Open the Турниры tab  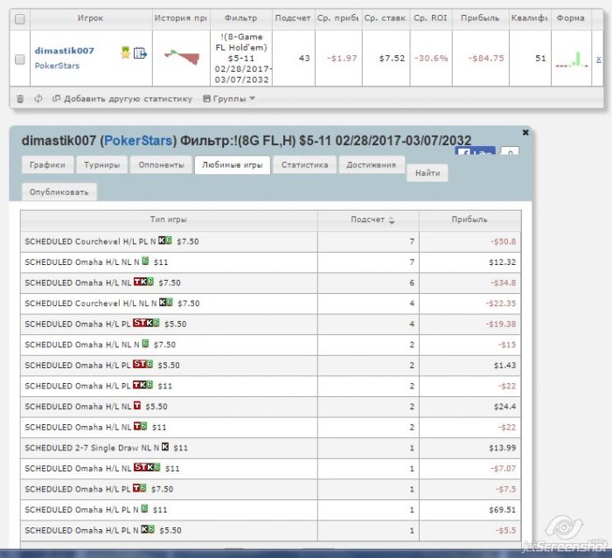(102, 164)
